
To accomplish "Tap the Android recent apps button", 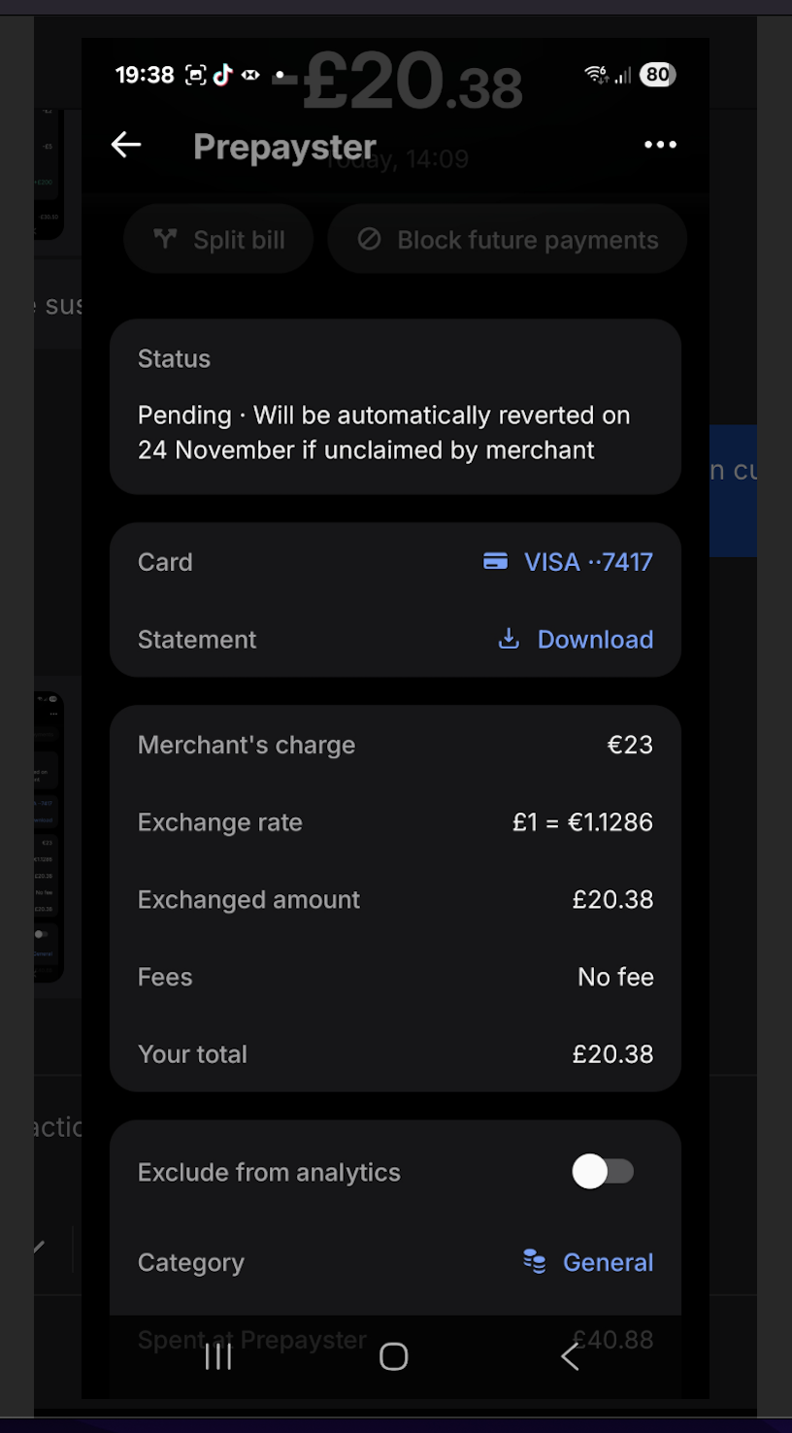I will [x=218, y=1356].
